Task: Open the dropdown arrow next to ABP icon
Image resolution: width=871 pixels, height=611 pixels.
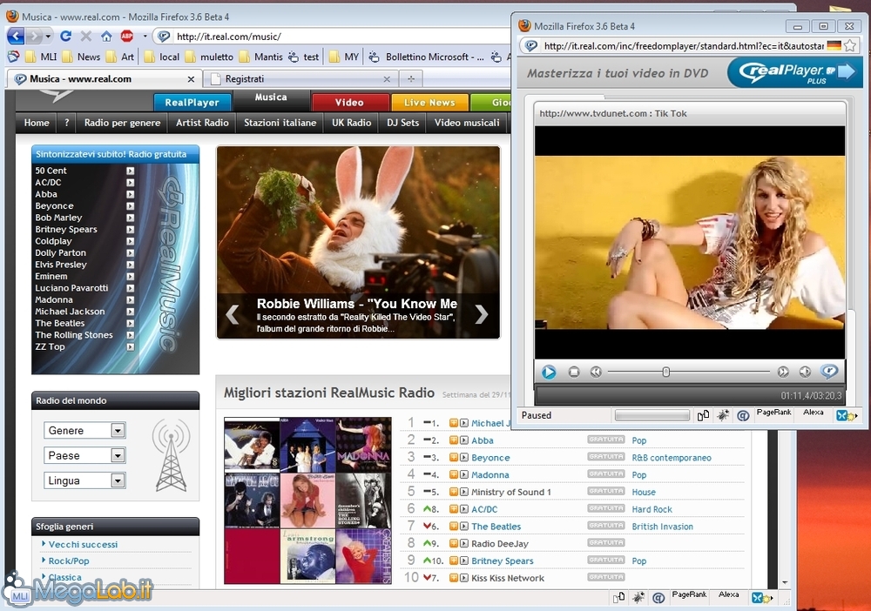Action: click(x=145, y=37)
